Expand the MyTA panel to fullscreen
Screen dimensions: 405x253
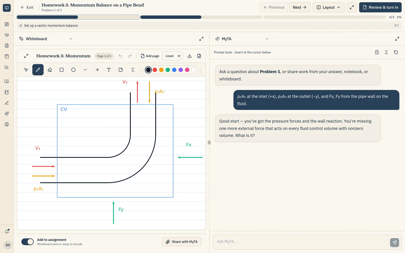[397, 39]
